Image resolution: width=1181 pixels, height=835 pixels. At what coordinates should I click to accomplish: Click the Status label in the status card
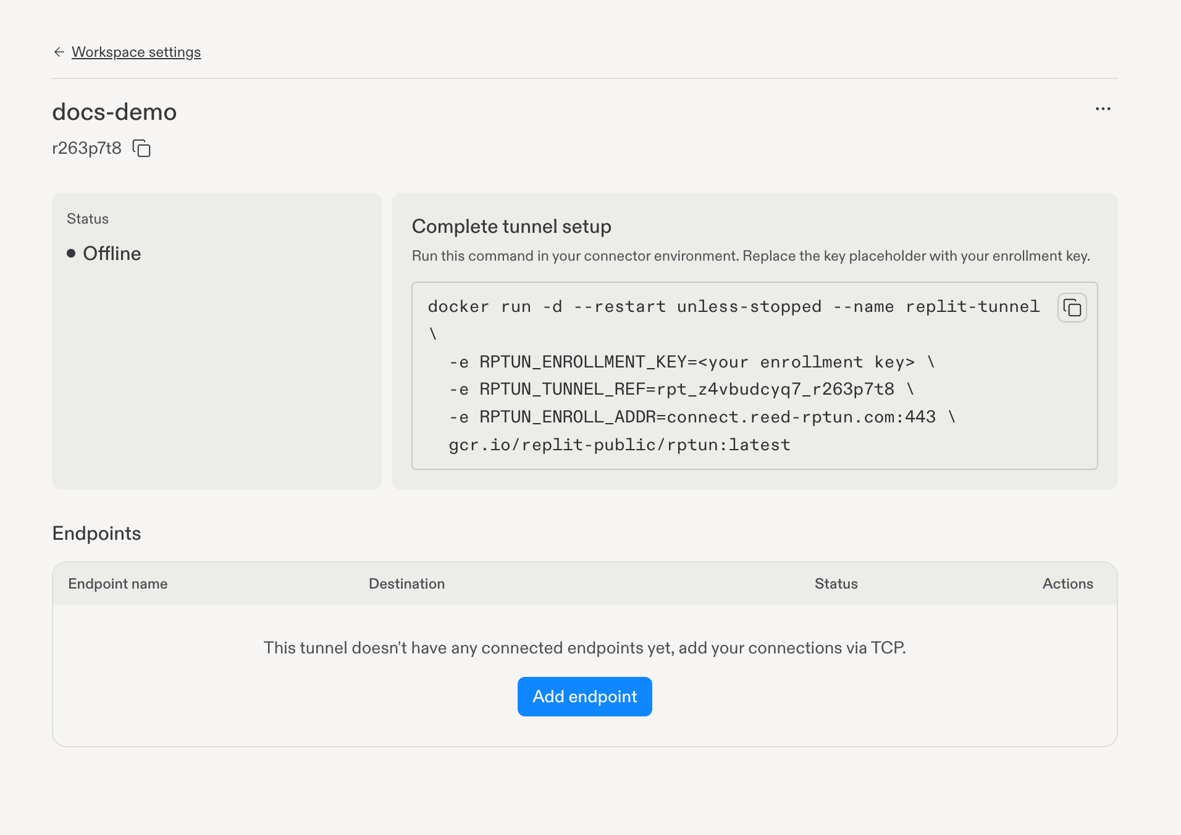point(88,219)
